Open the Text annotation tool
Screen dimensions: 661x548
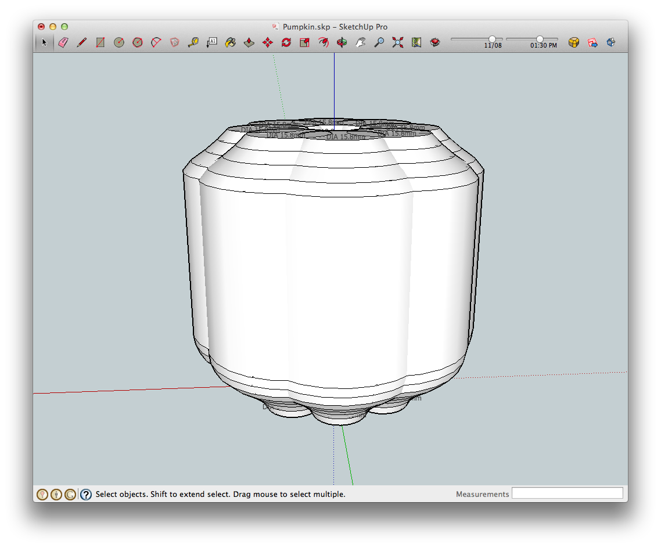pyautogui.click(x=211, y=42)
